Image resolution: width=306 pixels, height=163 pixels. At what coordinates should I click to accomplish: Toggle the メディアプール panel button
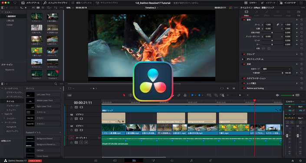tap(30, 3)
